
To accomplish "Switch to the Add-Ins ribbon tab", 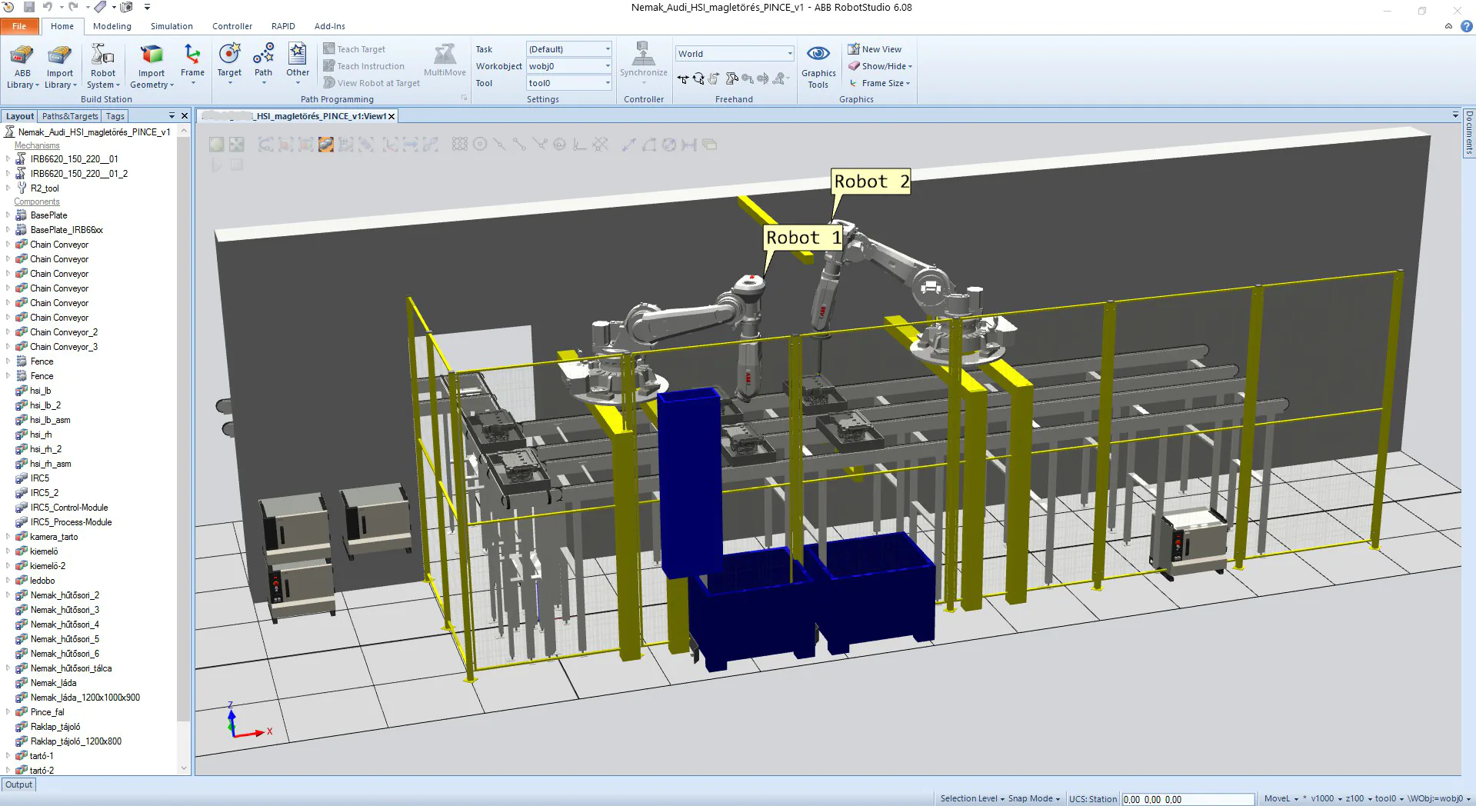I will [330, 26].
